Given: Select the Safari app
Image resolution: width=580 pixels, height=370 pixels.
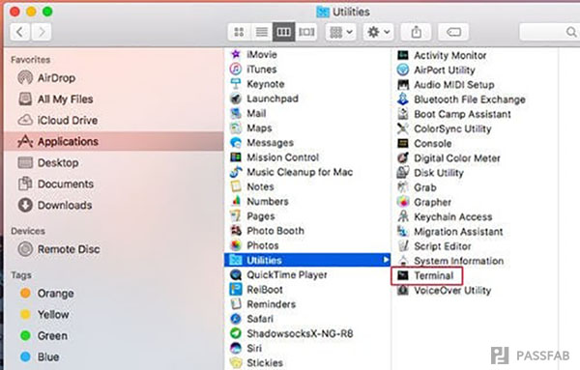Looking at the screenshot, I should pyautogui.click(x=251, y=319).
